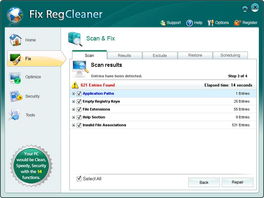264x198 pixels.
Task: Open the Restore tab
Action: point(195,55)
